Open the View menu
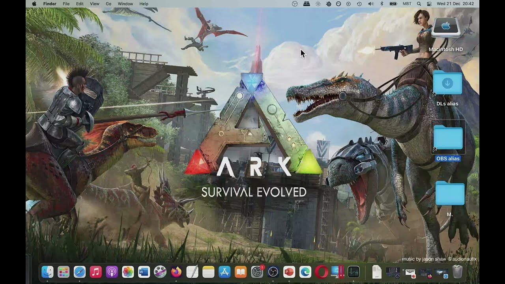Viewport: 505px width, 284px height. [95, 4]
